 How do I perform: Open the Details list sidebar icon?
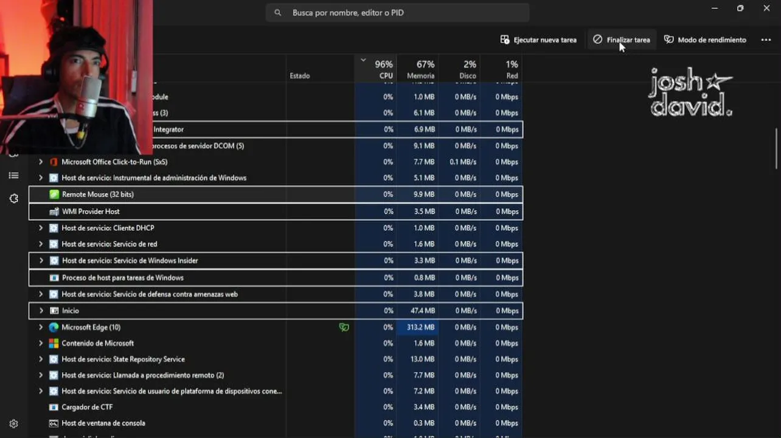coord(13,176)
